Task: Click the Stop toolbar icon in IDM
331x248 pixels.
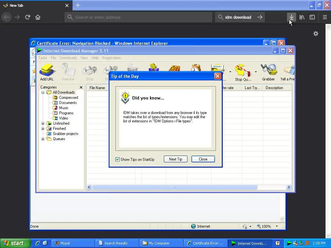Action: coord(90,72)
